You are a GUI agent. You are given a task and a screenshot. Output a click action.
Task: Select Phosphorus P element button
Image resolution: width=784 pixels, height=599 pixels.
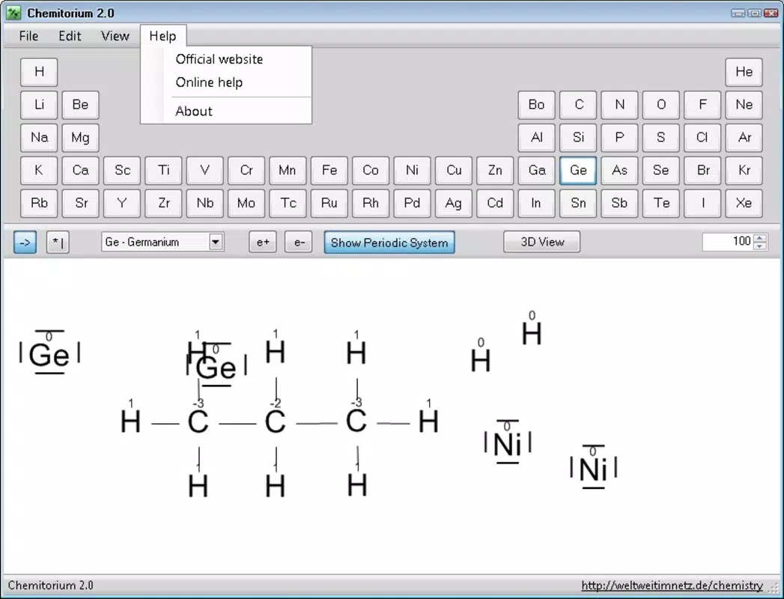coord(619,138)
